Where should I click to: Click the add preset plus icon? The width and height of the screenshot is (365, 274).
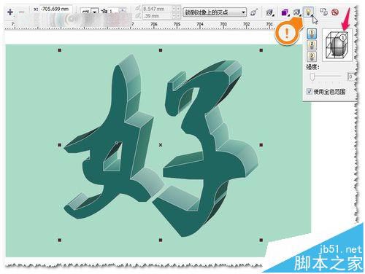click(x=10, y=12)
